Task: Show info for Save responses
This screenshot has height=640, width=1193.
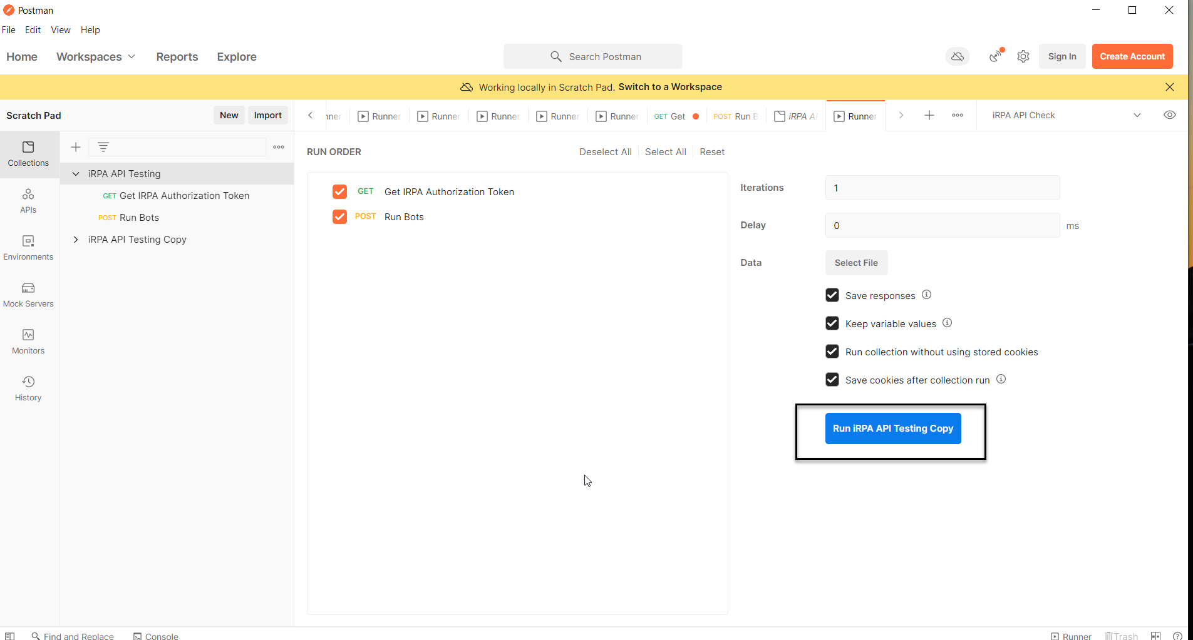Action: pos(927,295)
